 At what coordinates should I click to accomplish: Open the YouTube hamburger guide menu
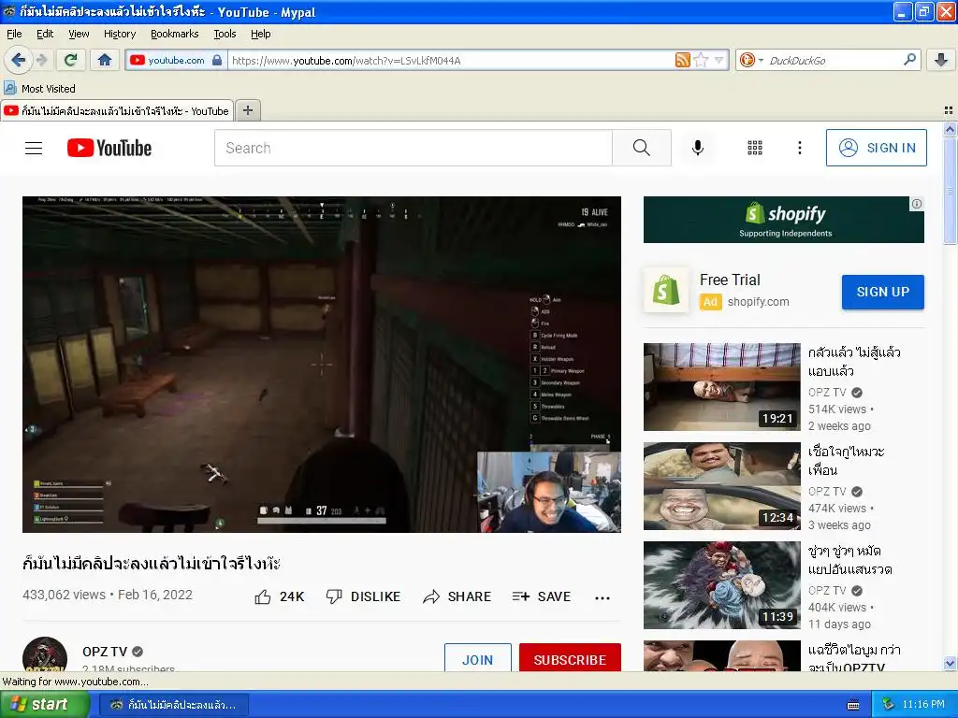pyautogui.click(x=34, y=148)
